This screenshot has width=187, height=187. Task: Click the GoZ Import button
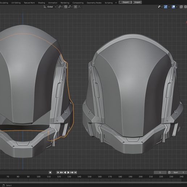coord(136,2)
